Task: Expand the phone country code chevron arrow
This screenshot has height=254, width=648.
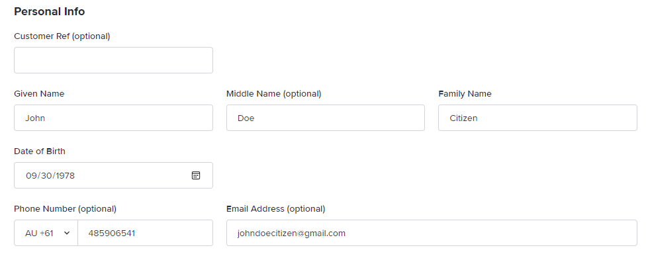Action: click(x=67, y=233)
